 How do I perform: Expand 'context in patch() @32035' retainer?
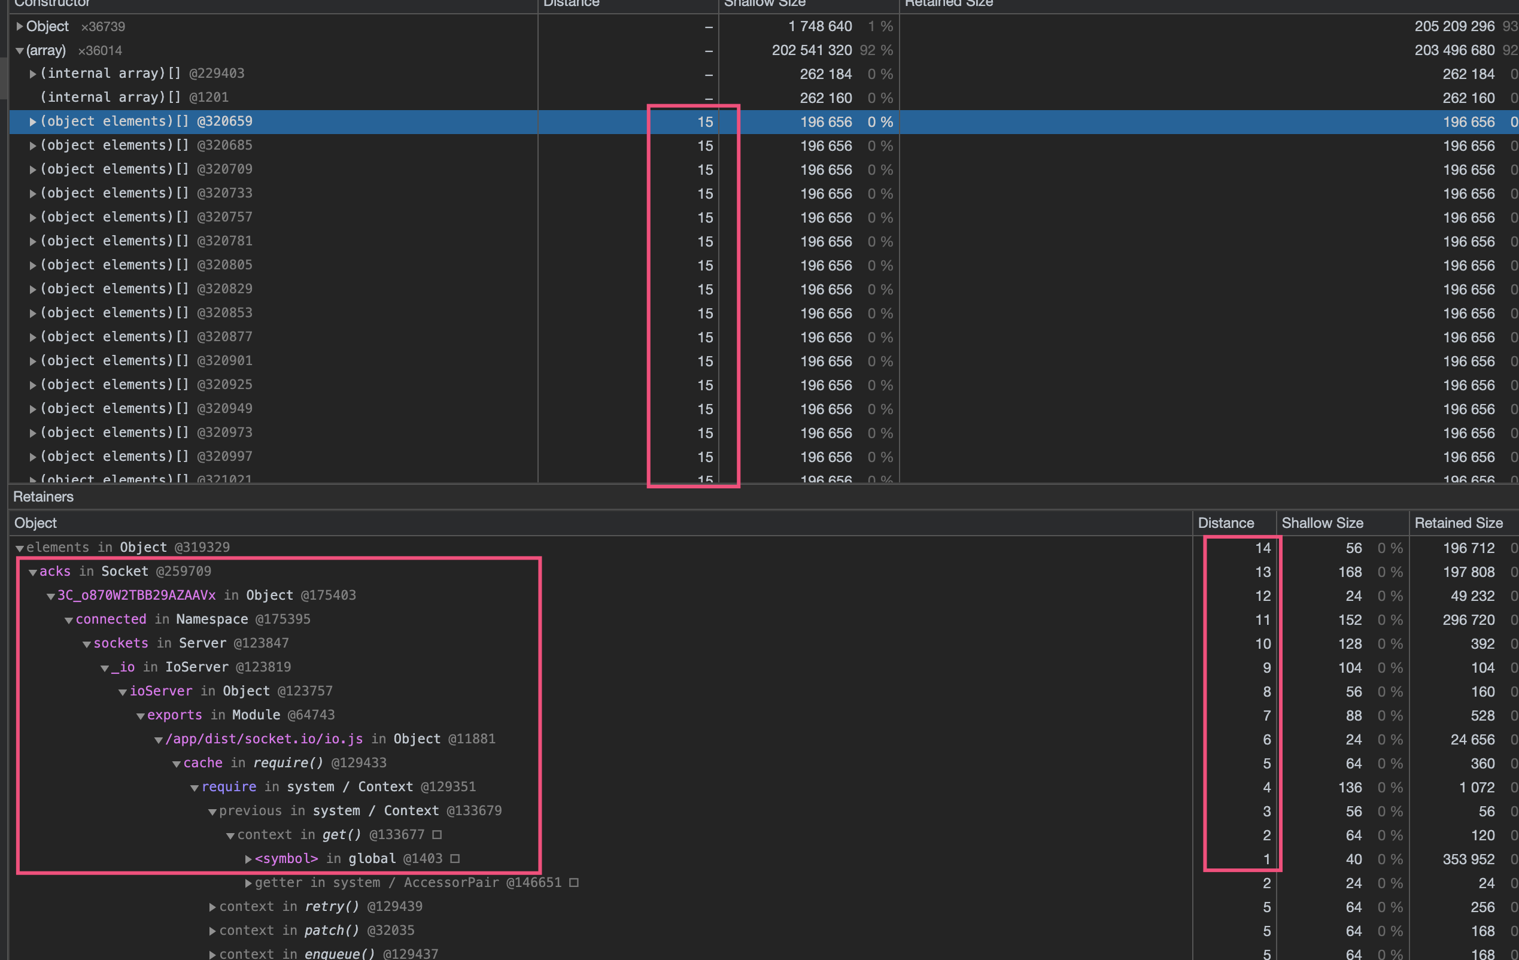pos(212,931)
